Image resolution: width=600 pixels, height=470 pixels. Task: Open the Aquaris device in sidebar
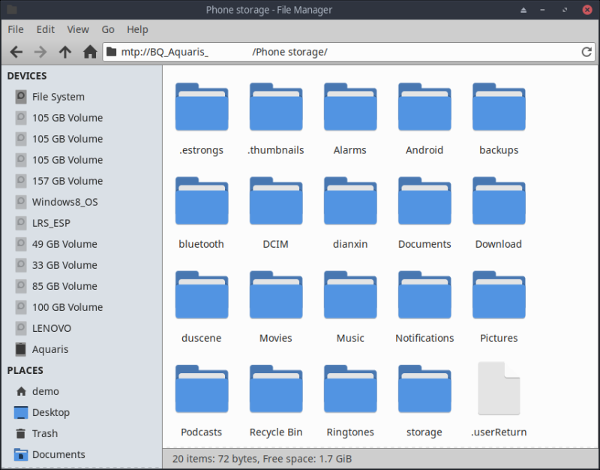click(49, 349)
